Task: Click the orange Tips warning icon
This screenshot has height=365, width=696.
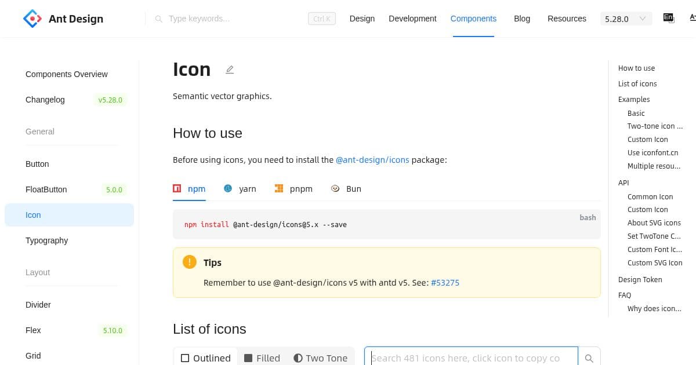Action: coord(190,262)
